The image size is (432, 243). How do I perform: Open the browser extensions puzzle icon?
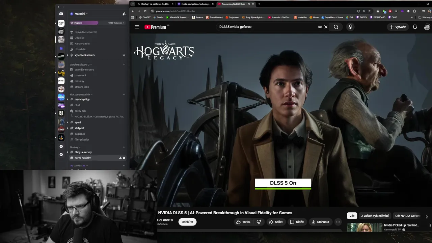pyautogui.click(x=414, y=11)
